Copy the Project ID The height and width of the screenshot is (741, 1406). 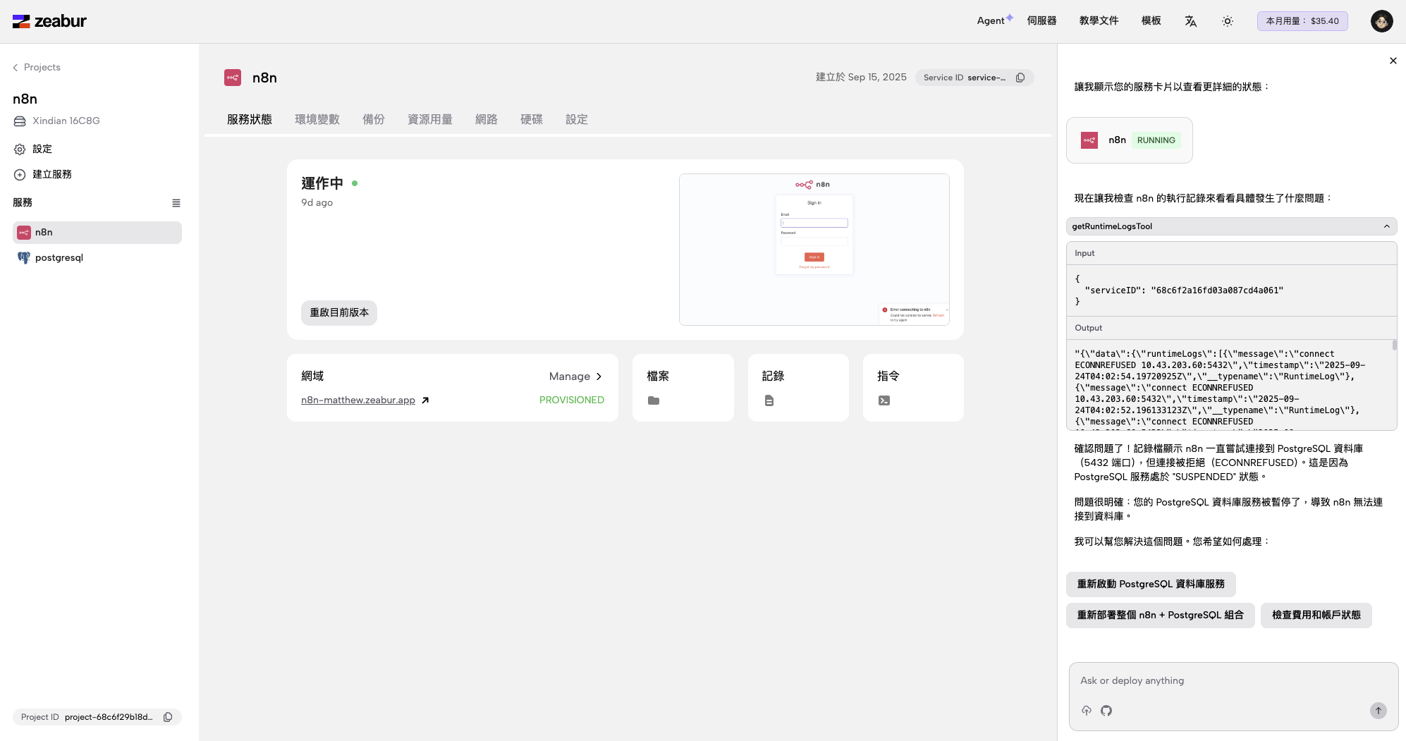point(168,717)
